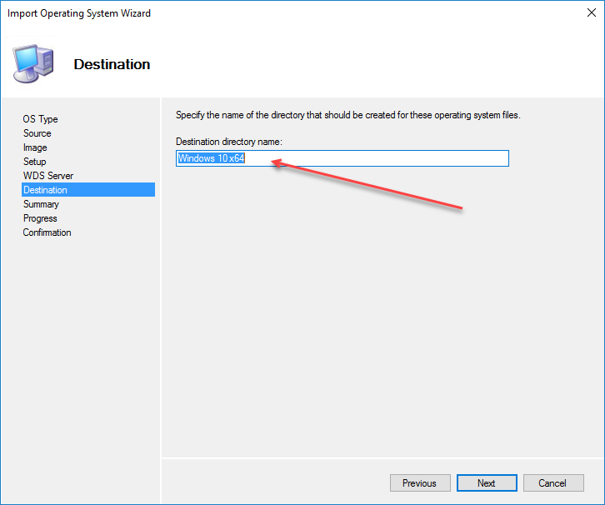Click the Import Operating System Wizard title bar

(x=250, y=14)
